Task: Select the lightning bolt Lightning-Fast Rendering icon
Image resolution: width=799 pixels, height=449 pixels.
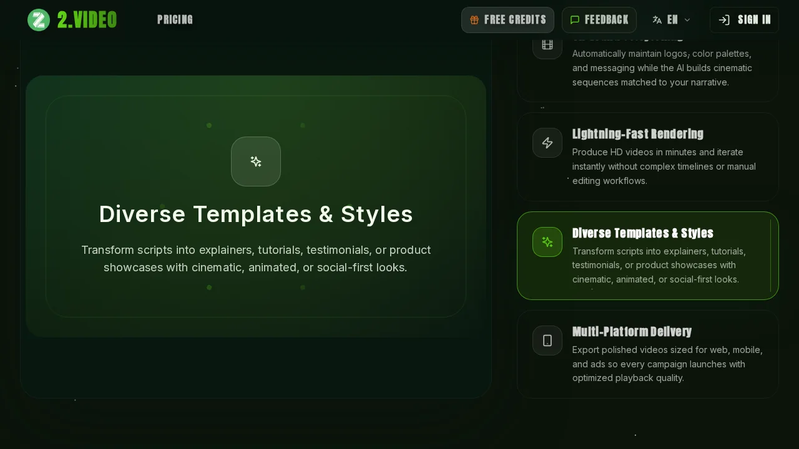Action: pyautogui.click(x=547, y=143)
